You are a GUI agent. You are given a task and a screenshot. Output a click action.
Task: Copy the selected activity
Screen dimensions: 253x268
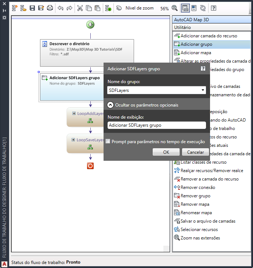(88, 8)
